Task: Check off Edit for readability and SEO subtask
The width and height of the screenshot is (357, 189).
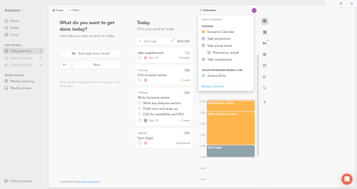Action: tap(139, 114)
